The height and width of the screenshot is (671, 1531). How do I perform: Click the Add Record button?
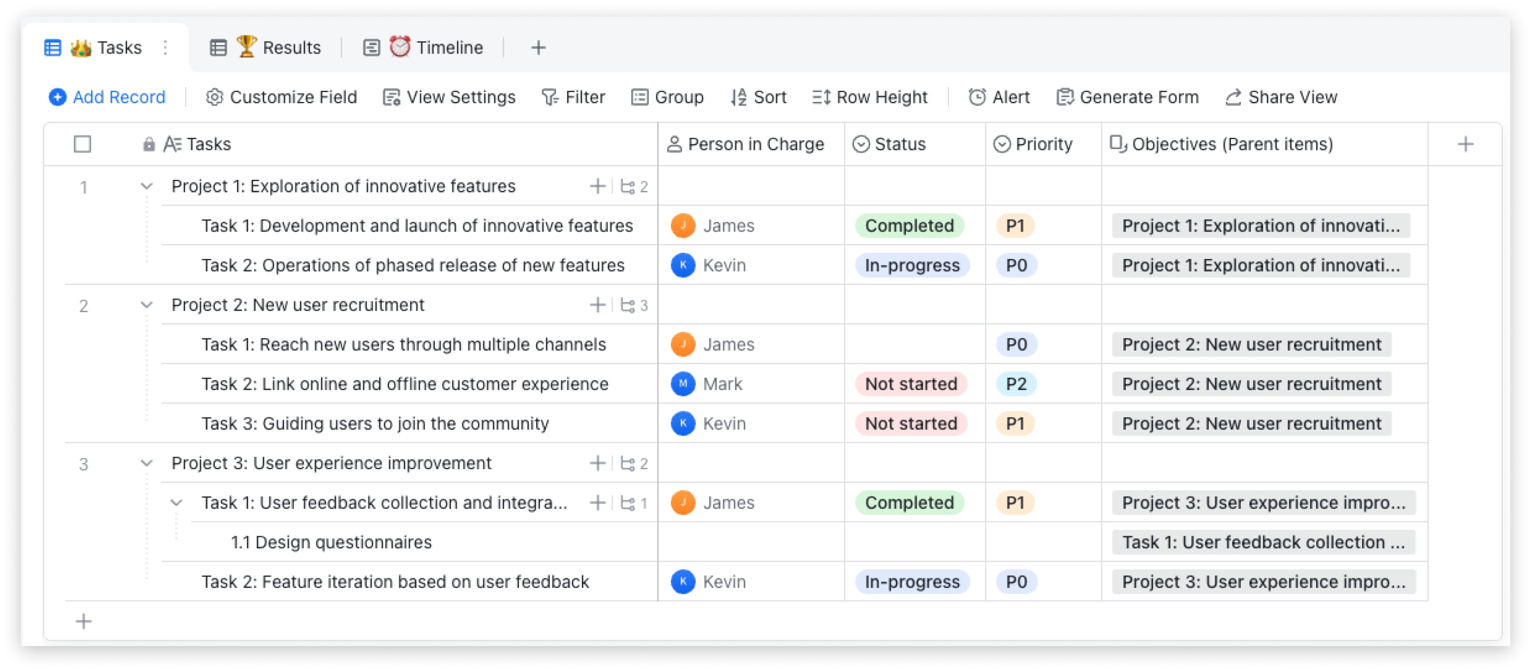107,97
